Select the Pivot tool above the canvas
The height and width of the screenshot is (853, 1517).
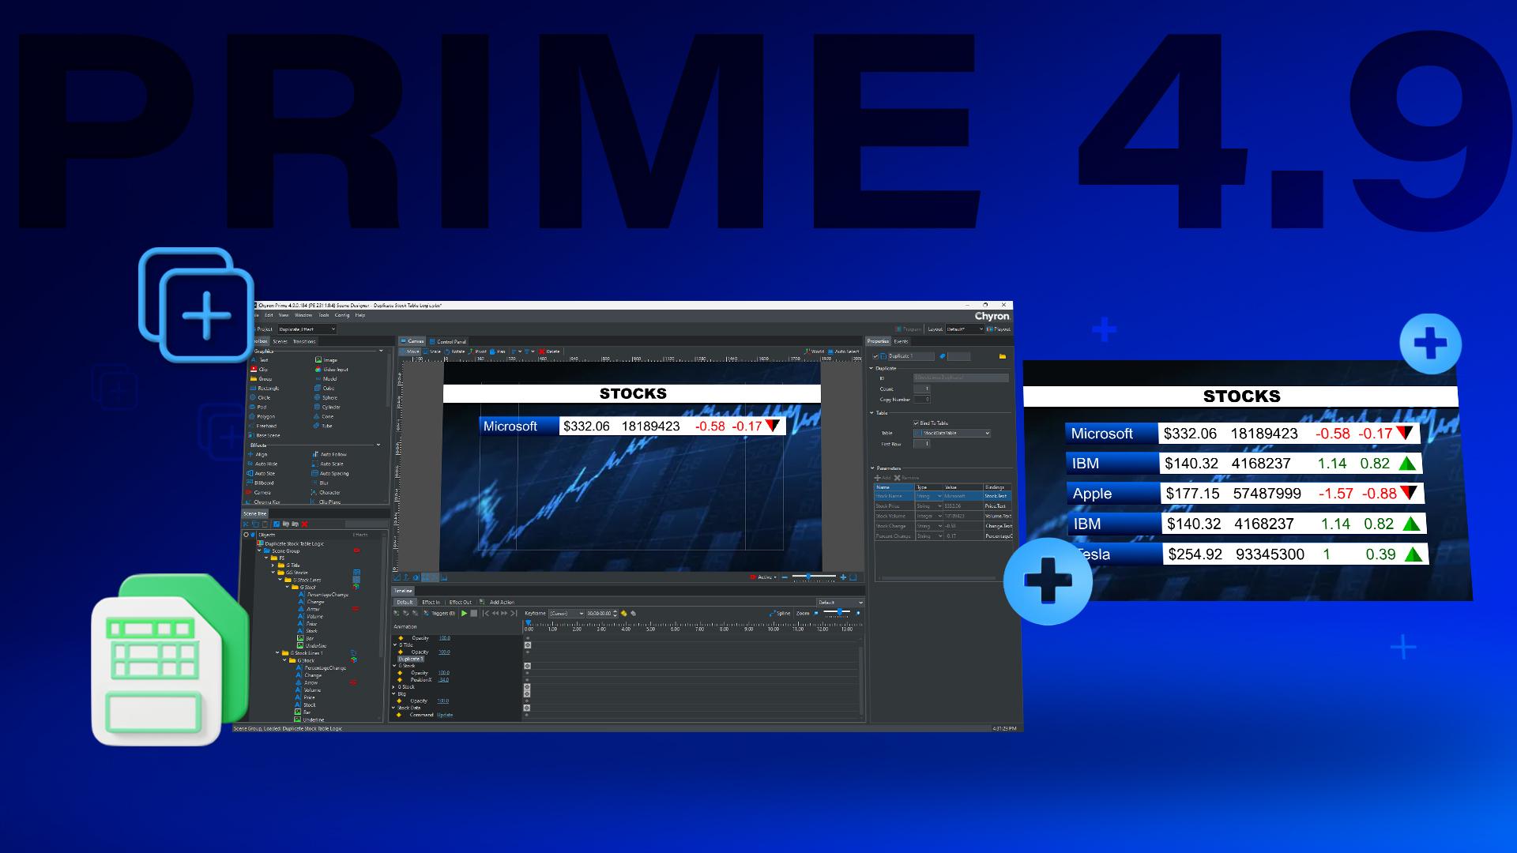pos(480,351)
